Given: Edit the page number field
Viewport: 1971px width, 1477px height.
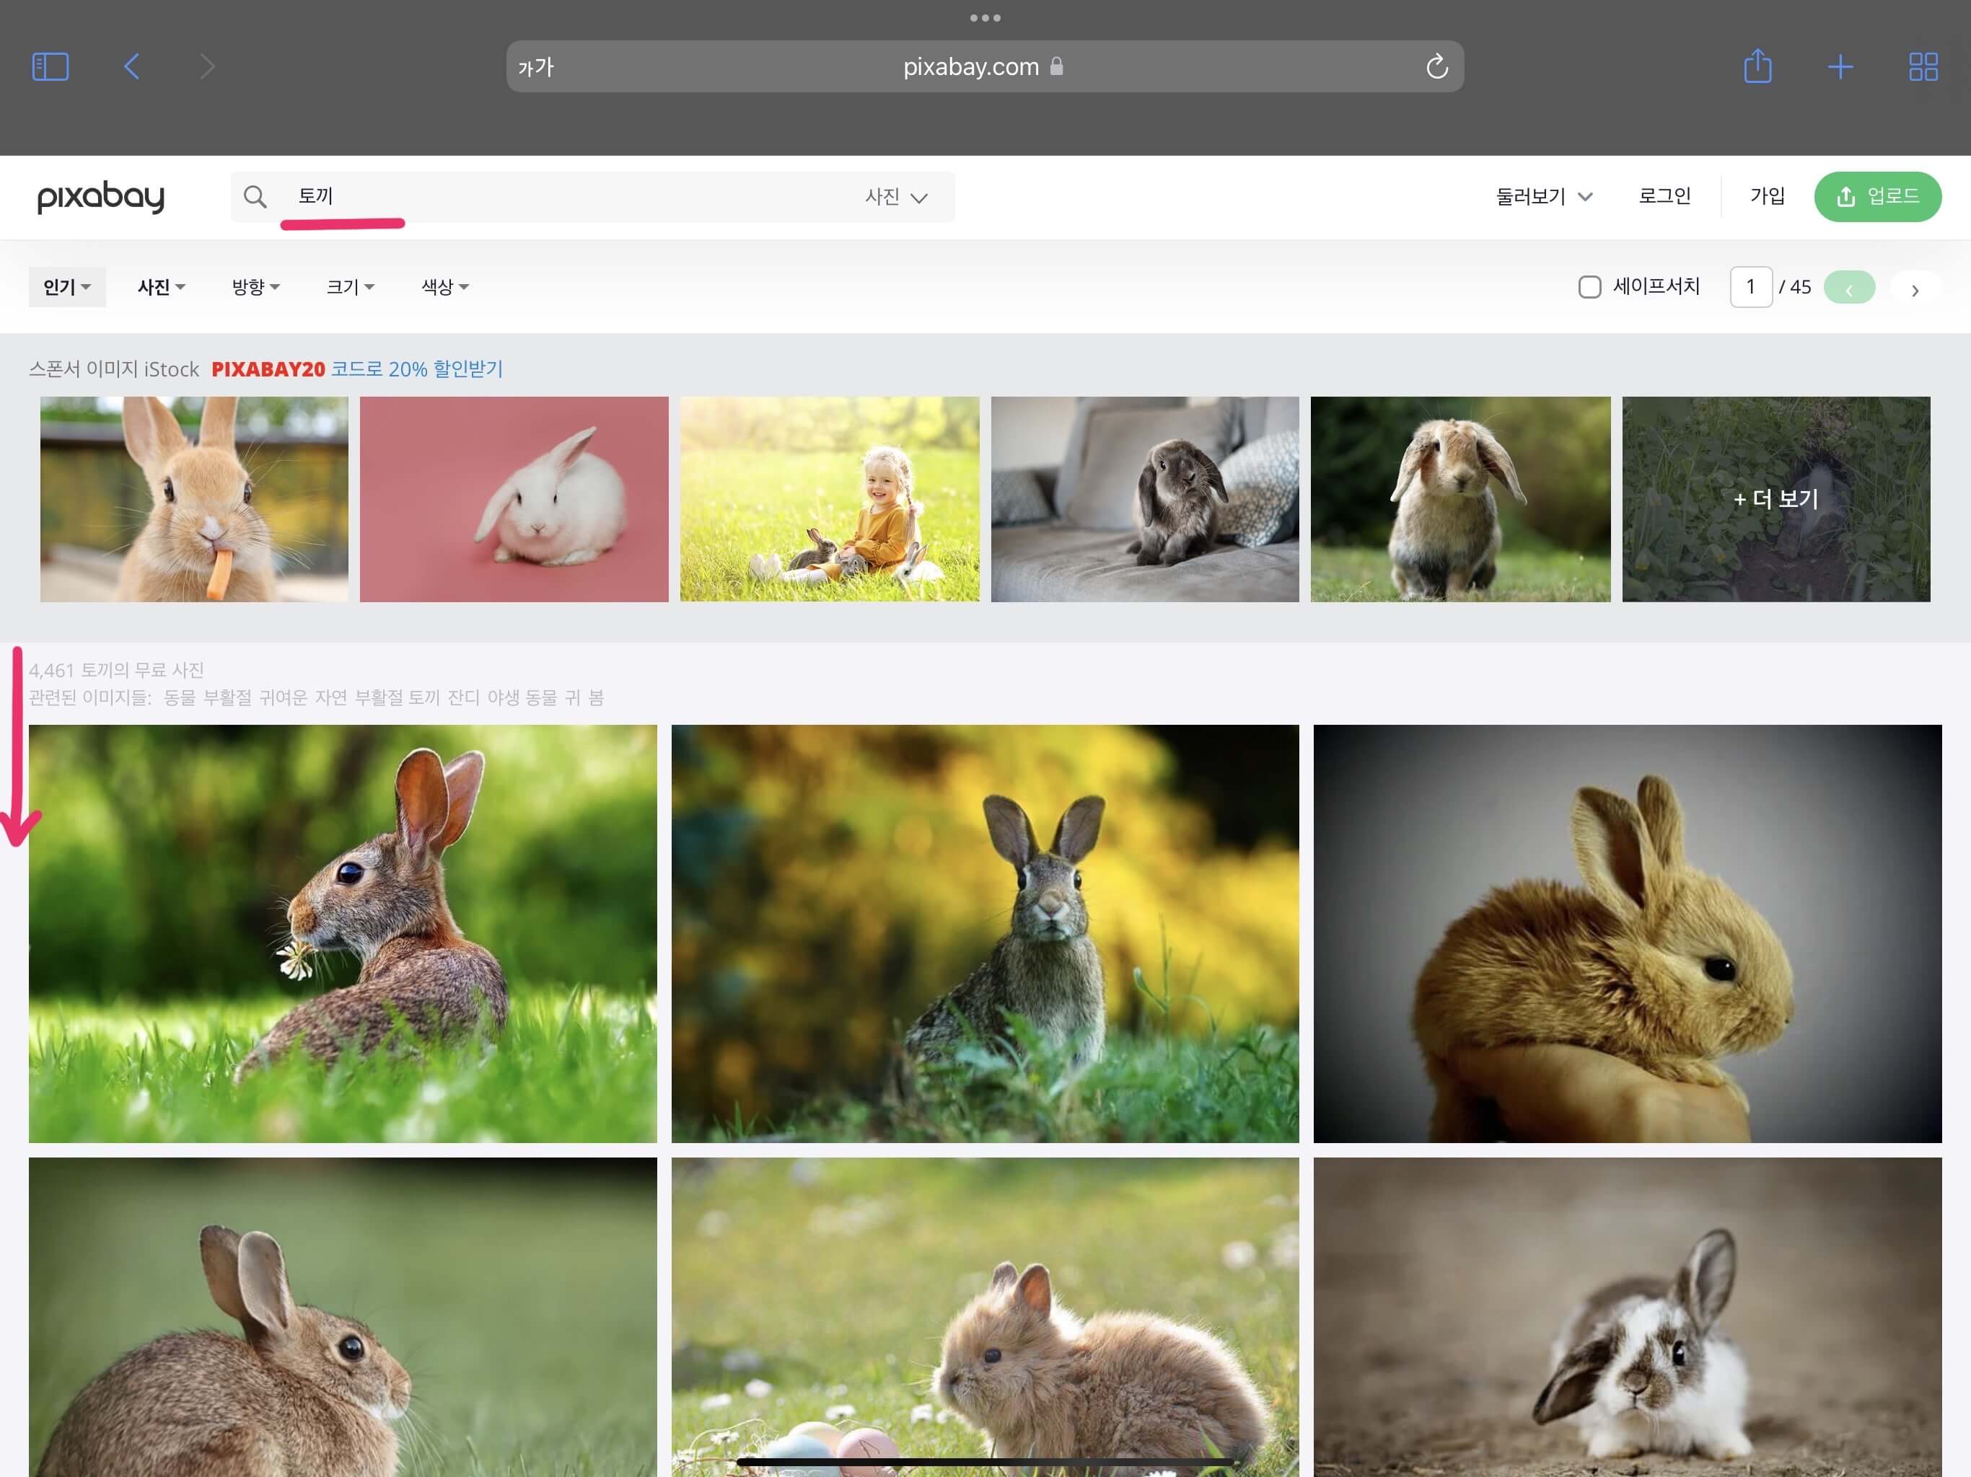Looking at the screenshot, I should pyautogui.click(x=1750, y=287).
